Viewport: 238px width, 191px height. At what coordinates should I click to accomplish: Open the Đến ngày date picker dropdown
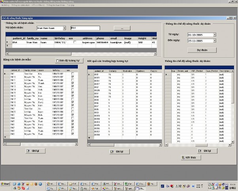click(214, 40)
